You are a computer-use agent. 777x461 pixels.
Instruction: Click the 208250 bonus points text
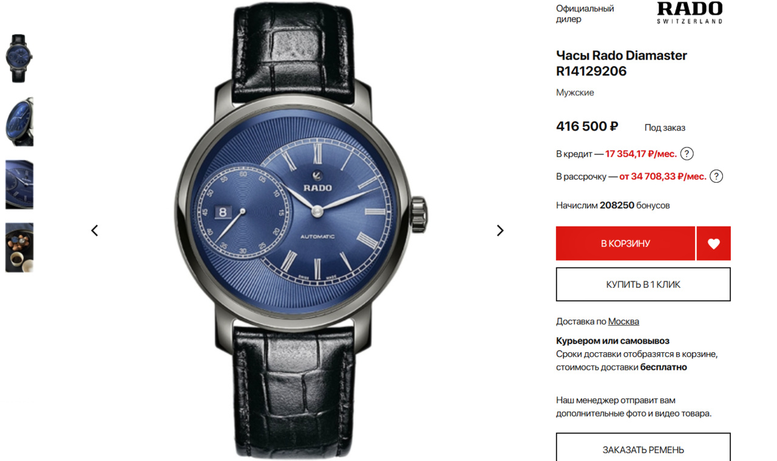click(617, 205)
